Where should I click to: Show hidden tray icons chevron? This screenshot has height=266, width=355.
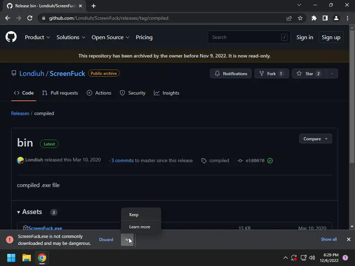coord(286,258)
